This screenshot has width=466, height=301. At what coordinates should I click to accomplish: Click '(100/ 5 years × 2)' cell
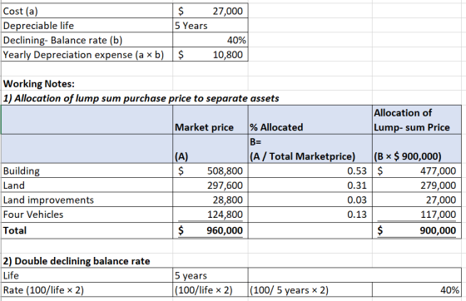(x=310, y=289)
